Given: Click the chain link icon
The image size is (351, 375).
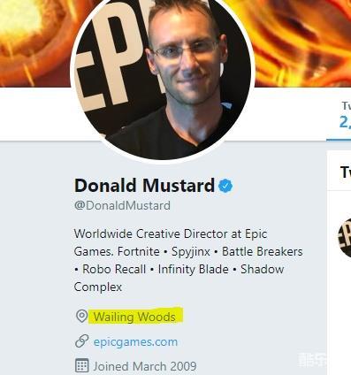Looking at the screenshot, I should pyautogui.click(x=81, y=341).
